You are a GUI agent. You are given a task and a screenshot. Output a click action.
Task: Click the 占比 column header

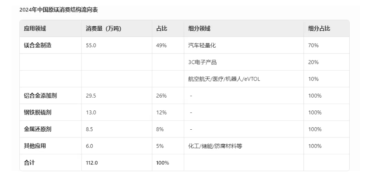(161, 29)
